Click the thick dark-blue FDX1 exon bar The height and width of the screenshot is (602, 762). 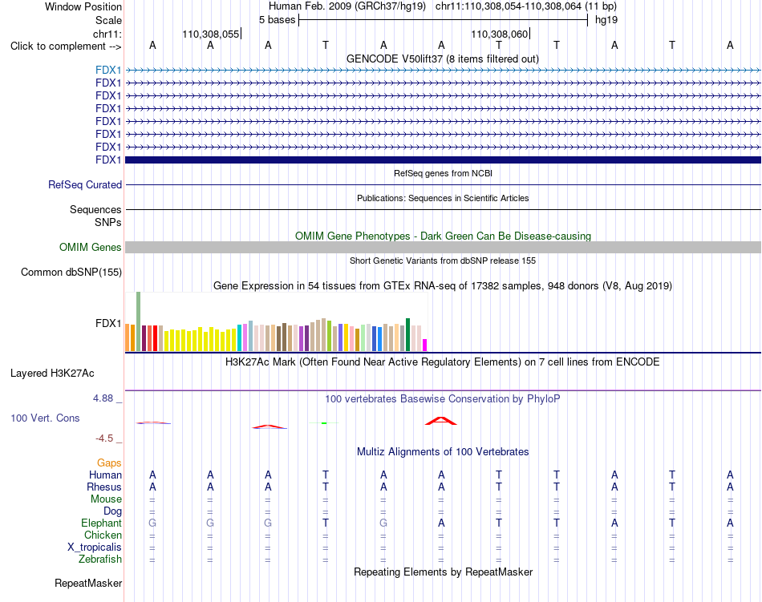(443, 160)
